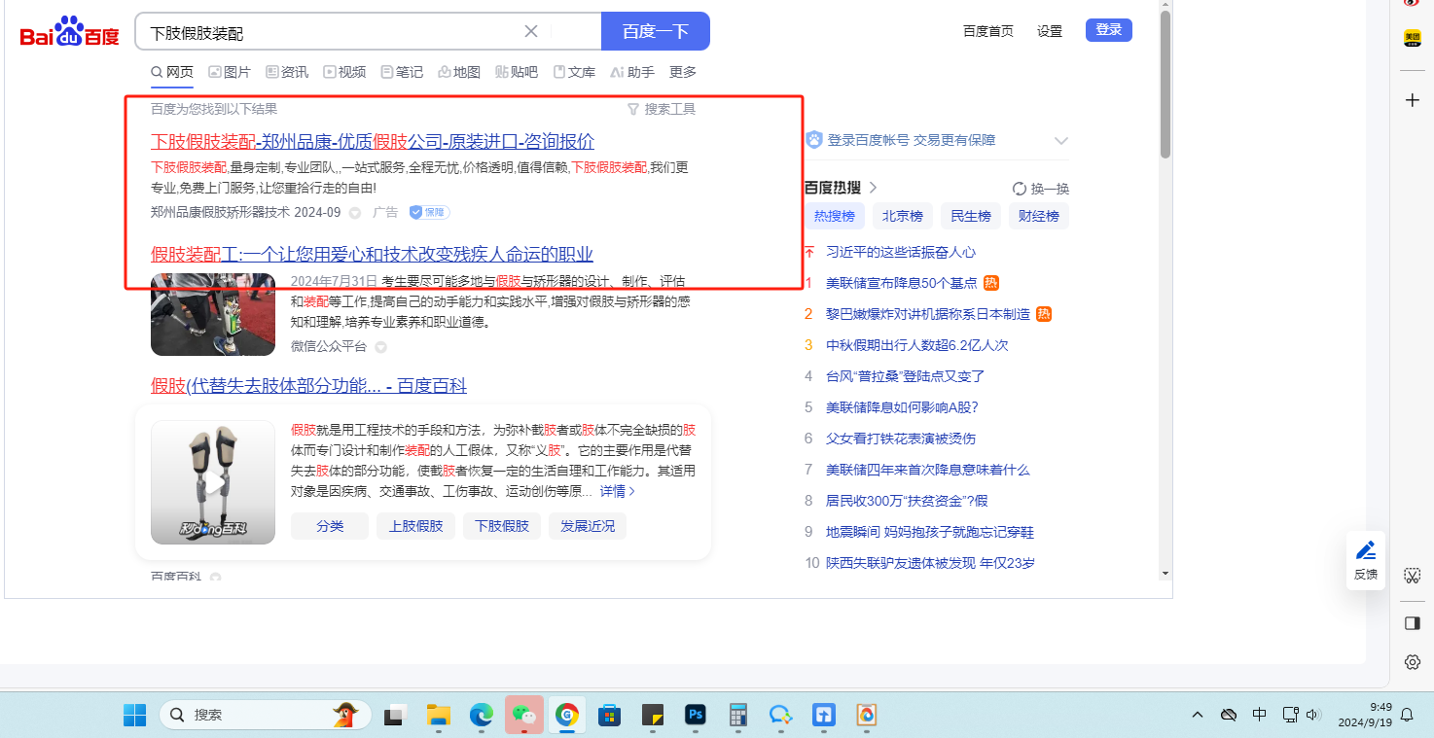This screenshot has height=738, width=1434.
Task: Open the 搜索工具 filter options
Action: pos(662,109)
